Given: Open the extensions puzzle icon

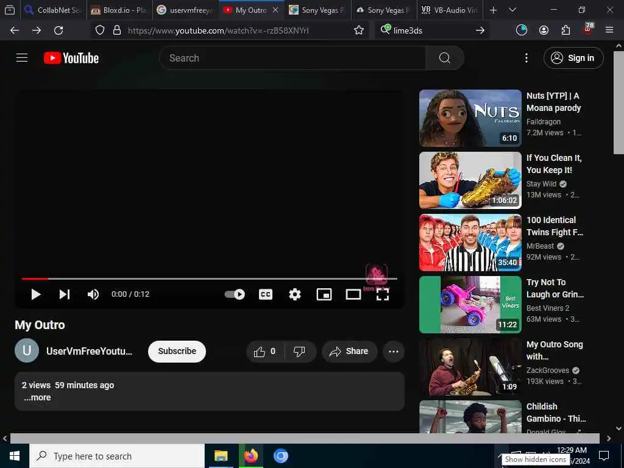Looking at the screenshot, I should tap(565, 30).
